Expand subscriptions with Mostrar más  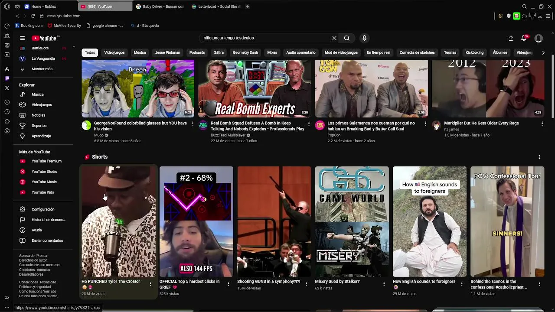pyautogui.click(x=42, y=69)
